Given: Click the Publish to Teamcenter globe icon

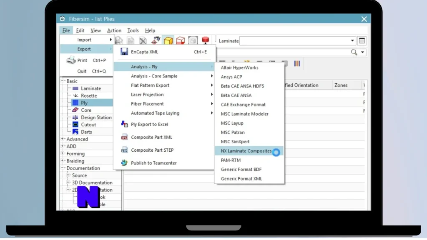Looking at the screenshot, I should pos(124,163).
